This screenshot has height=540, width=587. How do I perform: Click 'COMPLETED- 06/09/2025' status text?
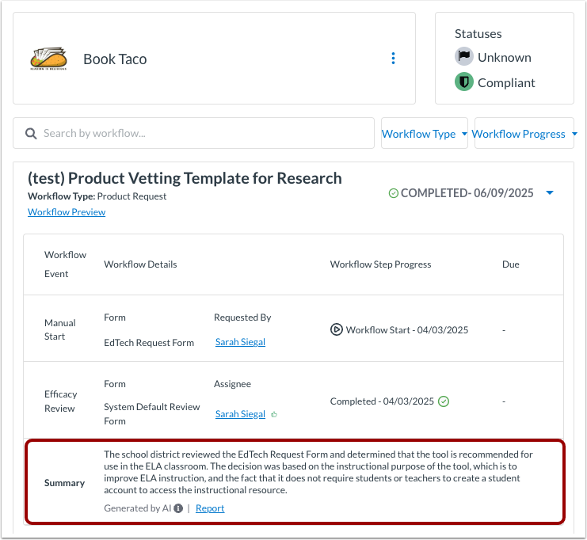(467, 193)
